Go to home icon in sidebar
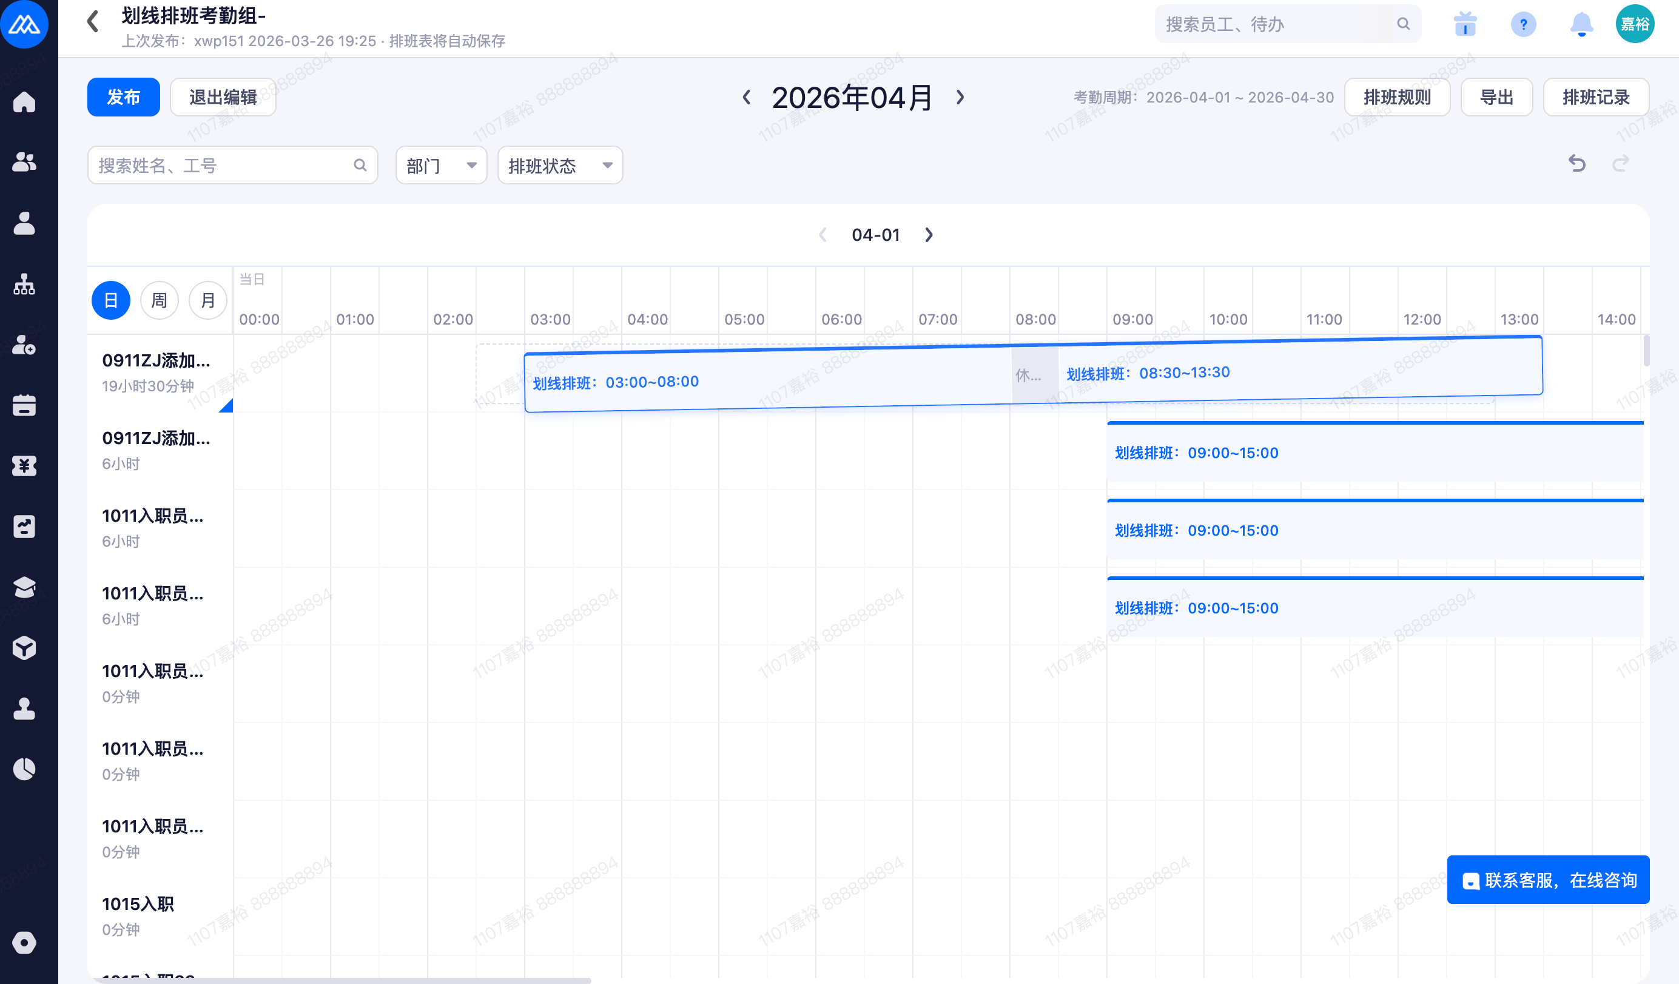 pyautogui.click(x=25, y=102)
